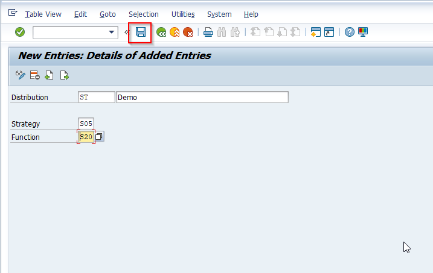Click the Distribution description field Demo
Image resolution: width=433 pixels, height=273 pixels.
[x=202, y=97]
